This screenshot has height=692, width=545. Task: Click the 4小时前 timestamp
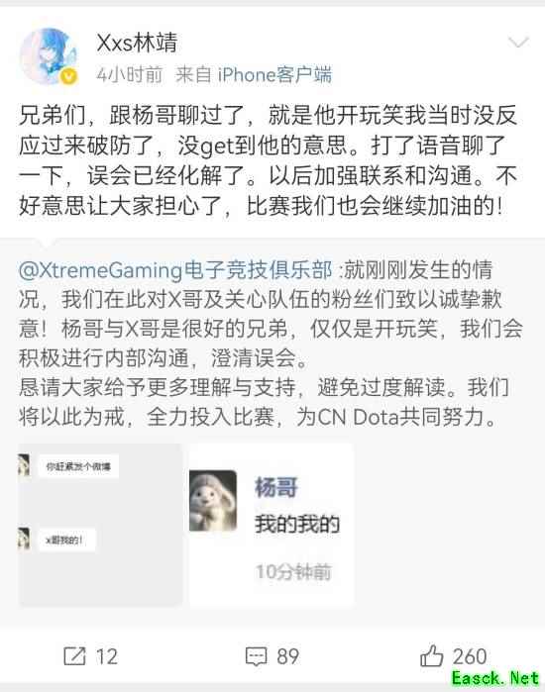point(130,75)
